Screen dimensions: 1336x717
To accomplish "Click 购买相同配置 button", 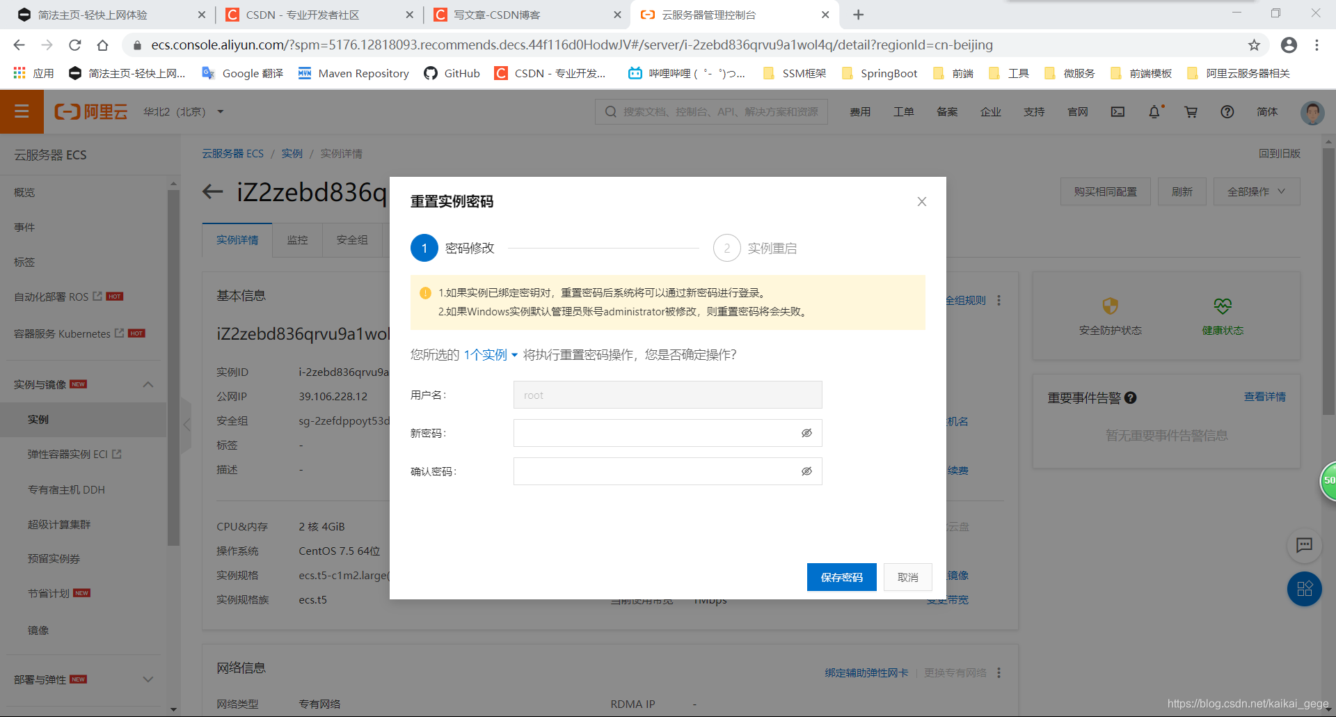I will tap(1105, 191).
